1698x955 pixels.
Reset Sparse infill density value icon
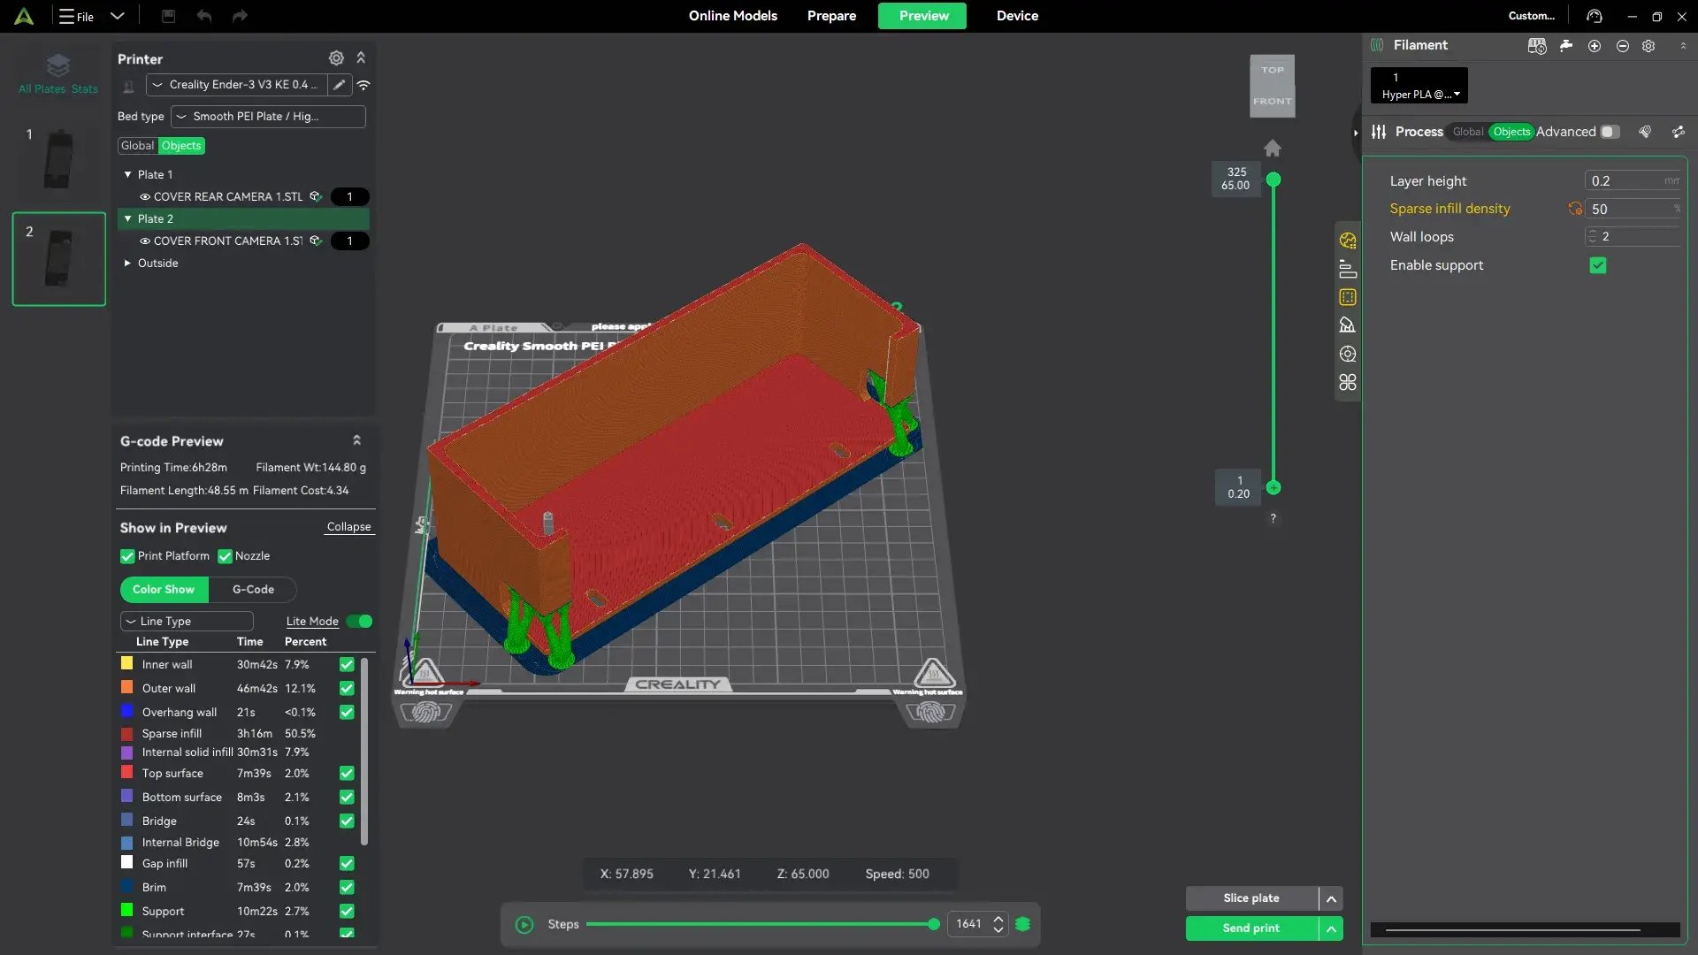click(1575, 209)
